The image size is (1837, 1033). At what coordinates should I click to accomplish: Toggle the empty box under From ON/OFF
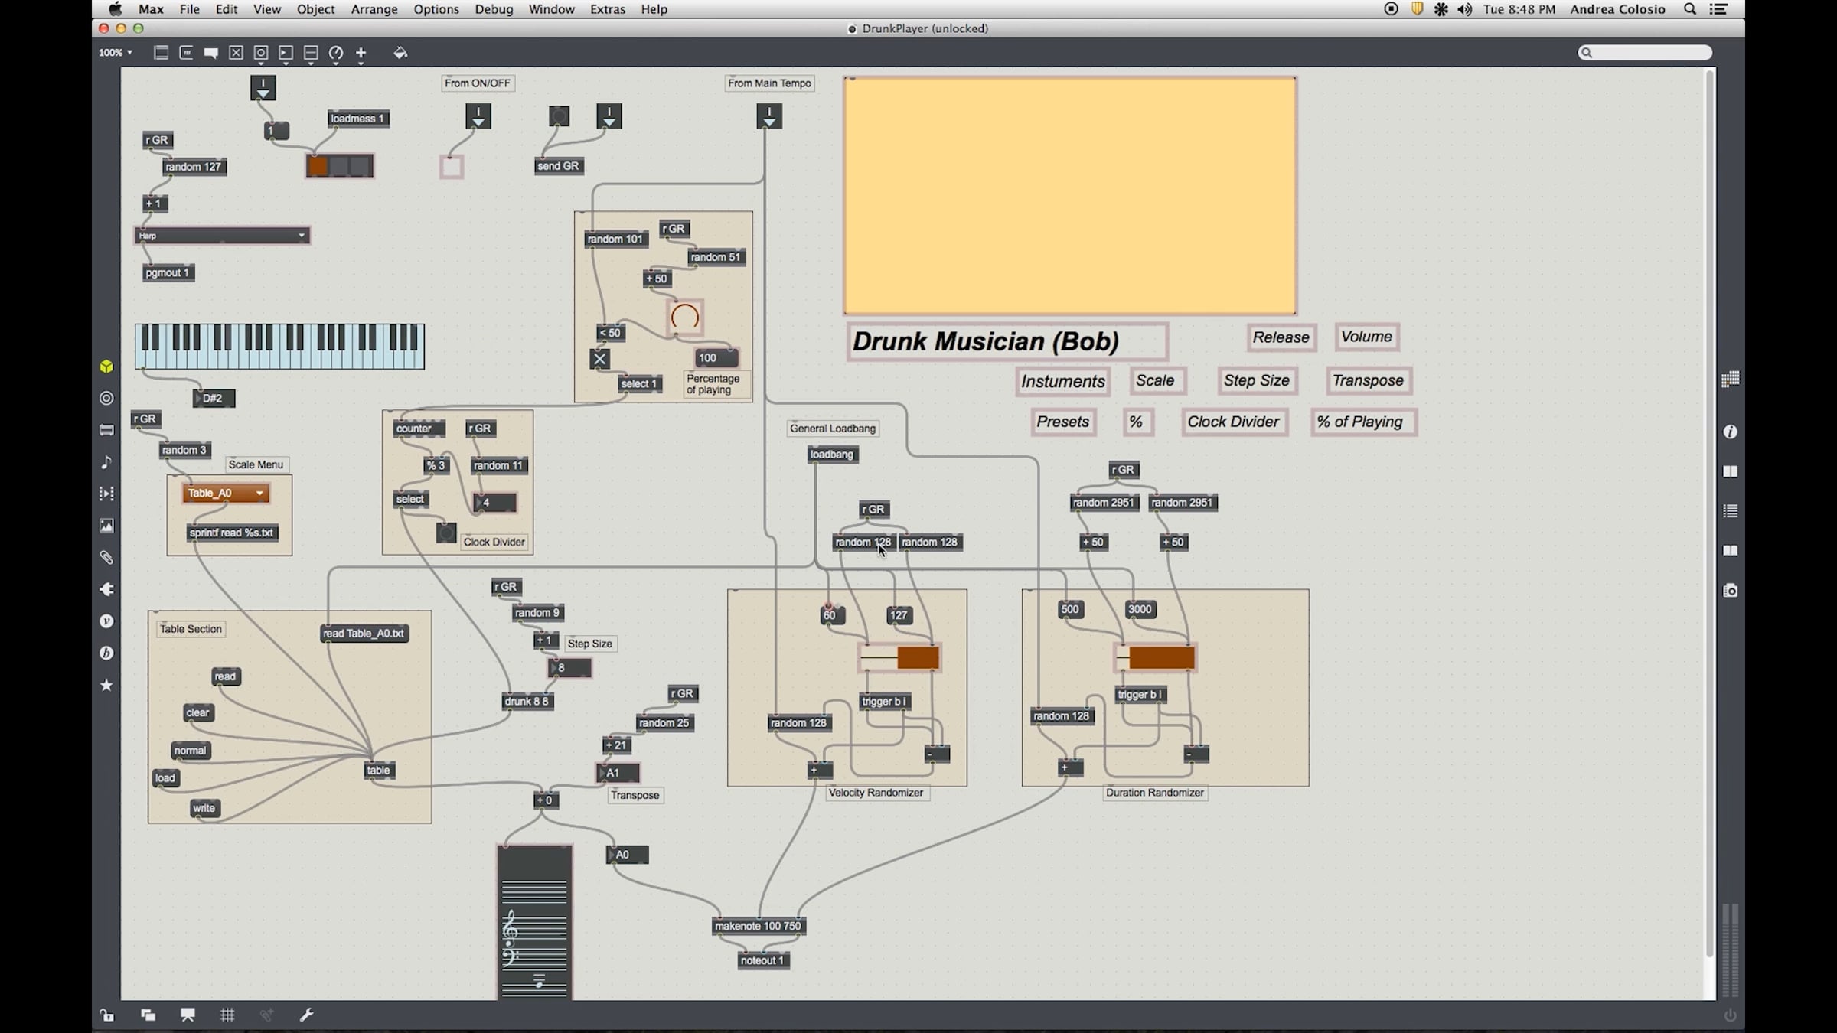click(452, 166)
